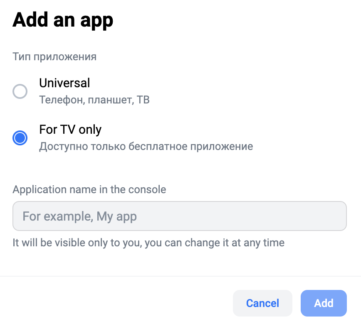
Task: Click the For example, My app placeholder
Action: pyautogui.click(x=79, y=216)
